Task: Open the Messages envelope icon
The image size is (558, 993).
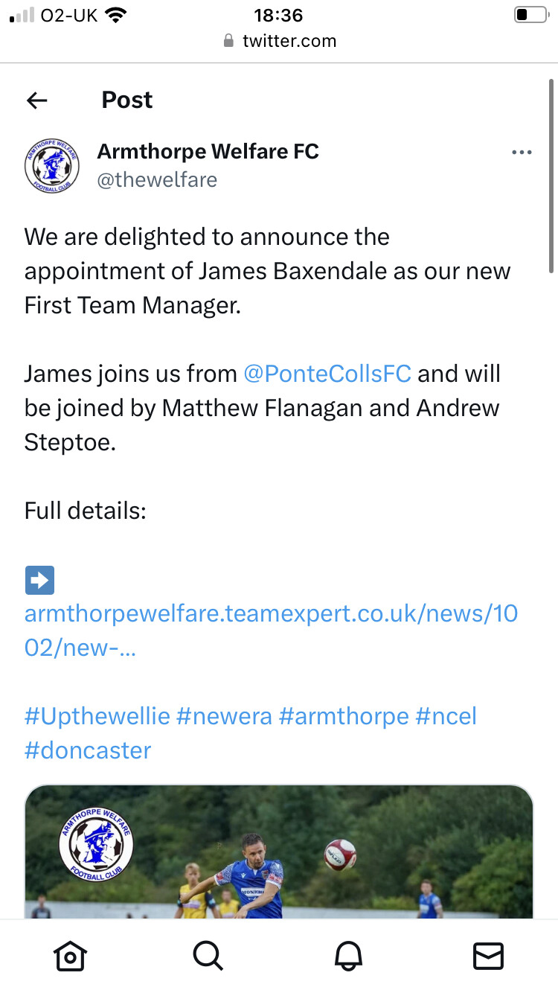Action: click(488, 956)
